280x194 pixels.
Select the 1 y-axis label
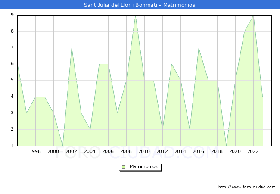click(12, 146)
